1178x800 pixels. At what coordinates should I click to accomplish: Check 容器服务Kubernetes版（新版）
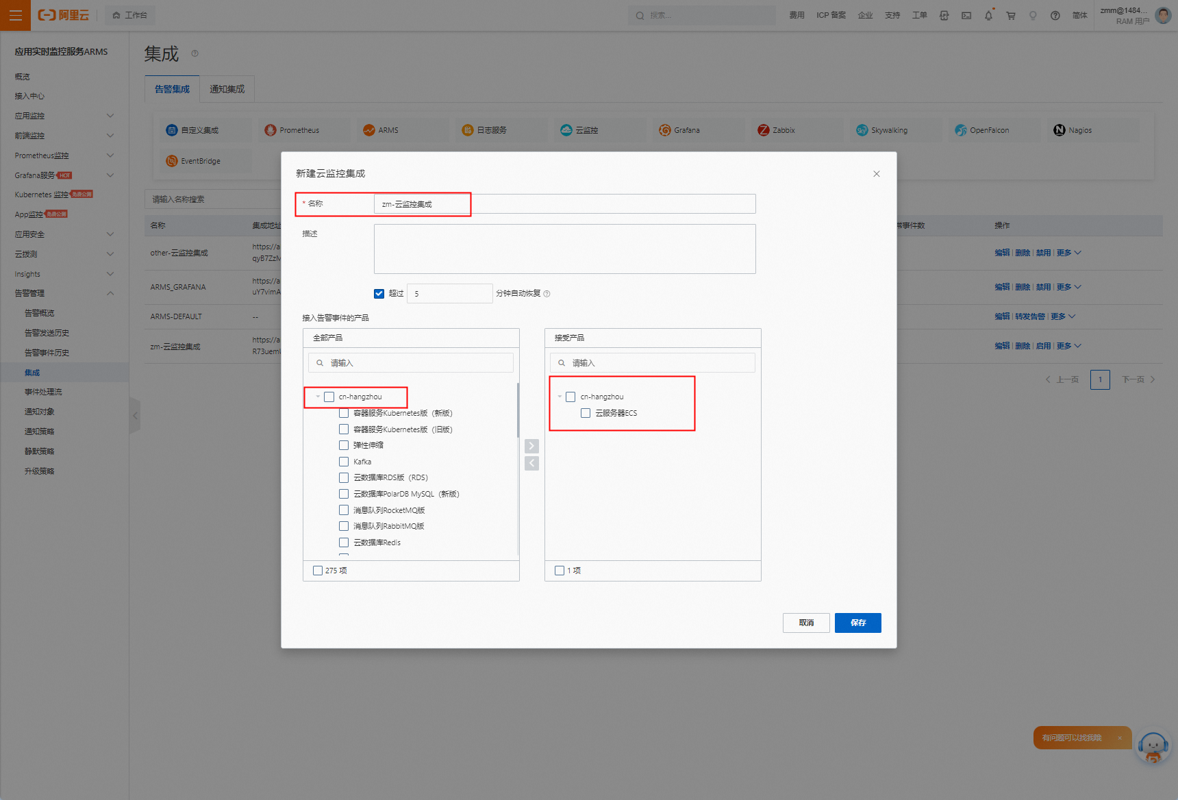click(x=344, y=413)
